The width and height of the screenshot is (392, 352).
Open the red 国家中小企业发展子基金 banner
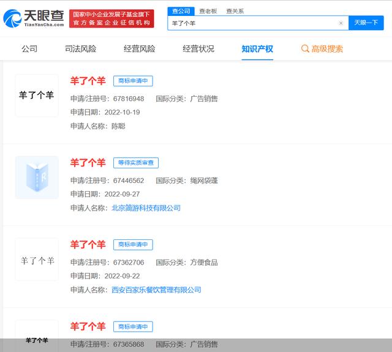coord(111,18)
